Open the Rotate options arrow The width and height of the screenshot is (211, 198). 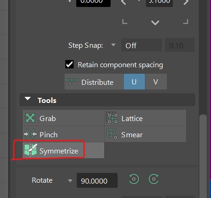tap(70, 180)
